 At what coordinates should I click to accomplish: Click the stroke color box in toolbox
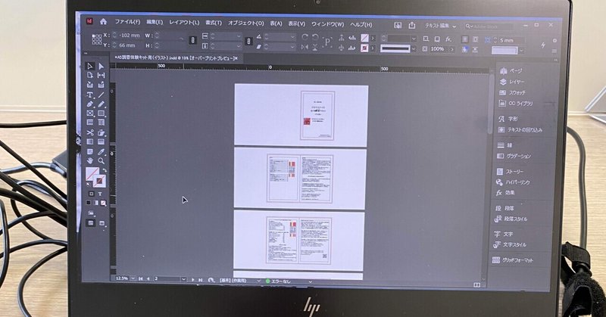point(100,181)
